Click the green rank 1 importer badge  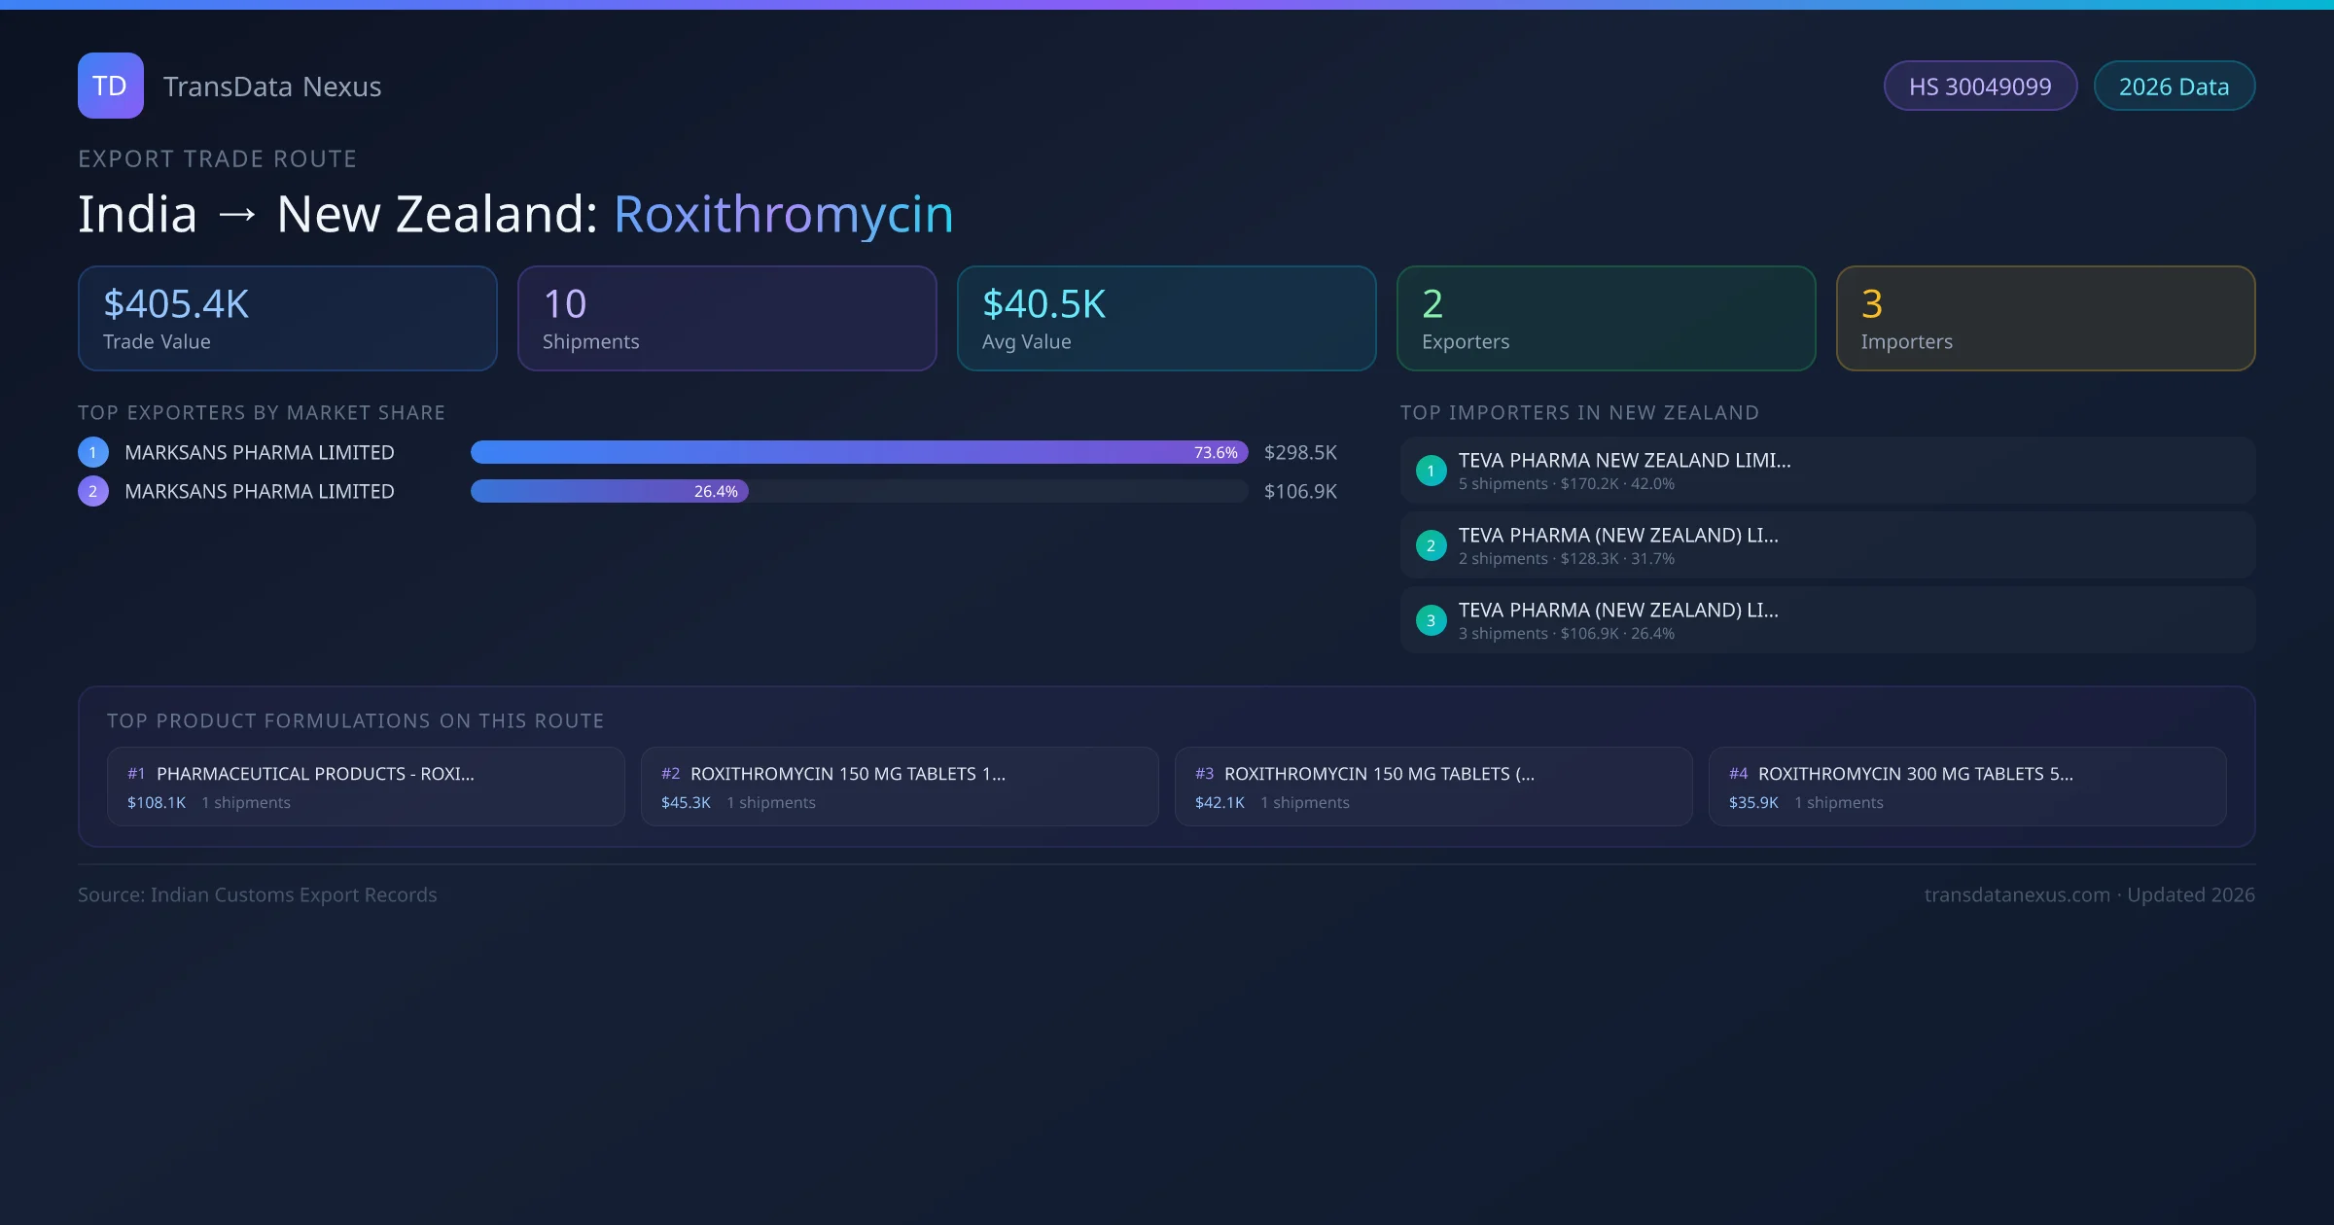tap(1431, 471)
